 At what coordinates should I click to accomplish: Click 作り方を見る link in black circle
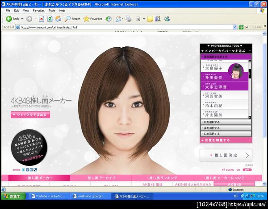tap(33, 157)
